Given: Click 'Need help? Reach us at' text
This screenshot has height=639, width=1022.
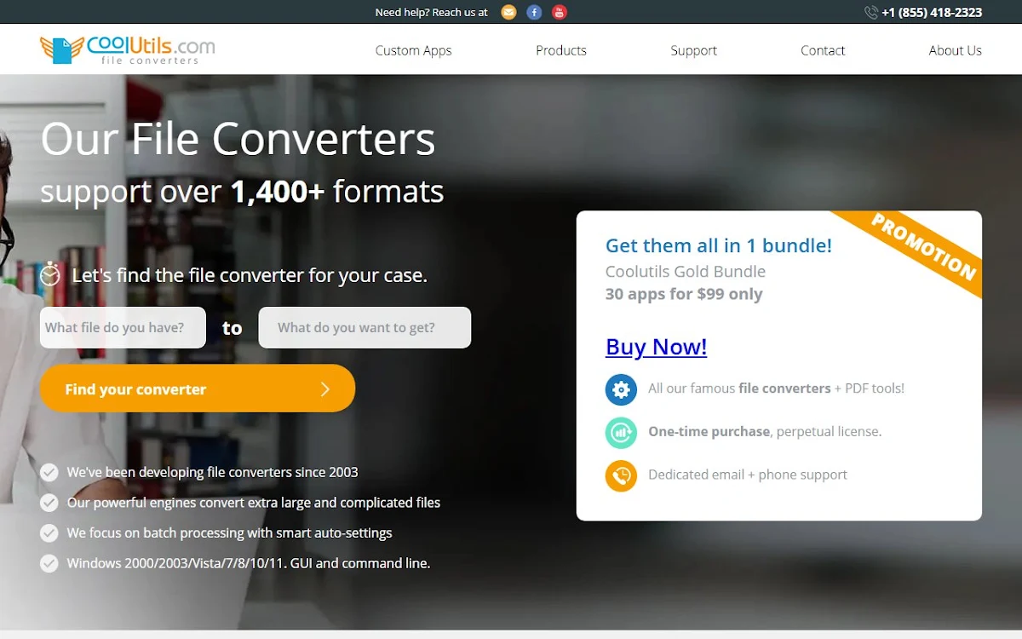Looking at the screenshot, I should click(x=432, y=12).
